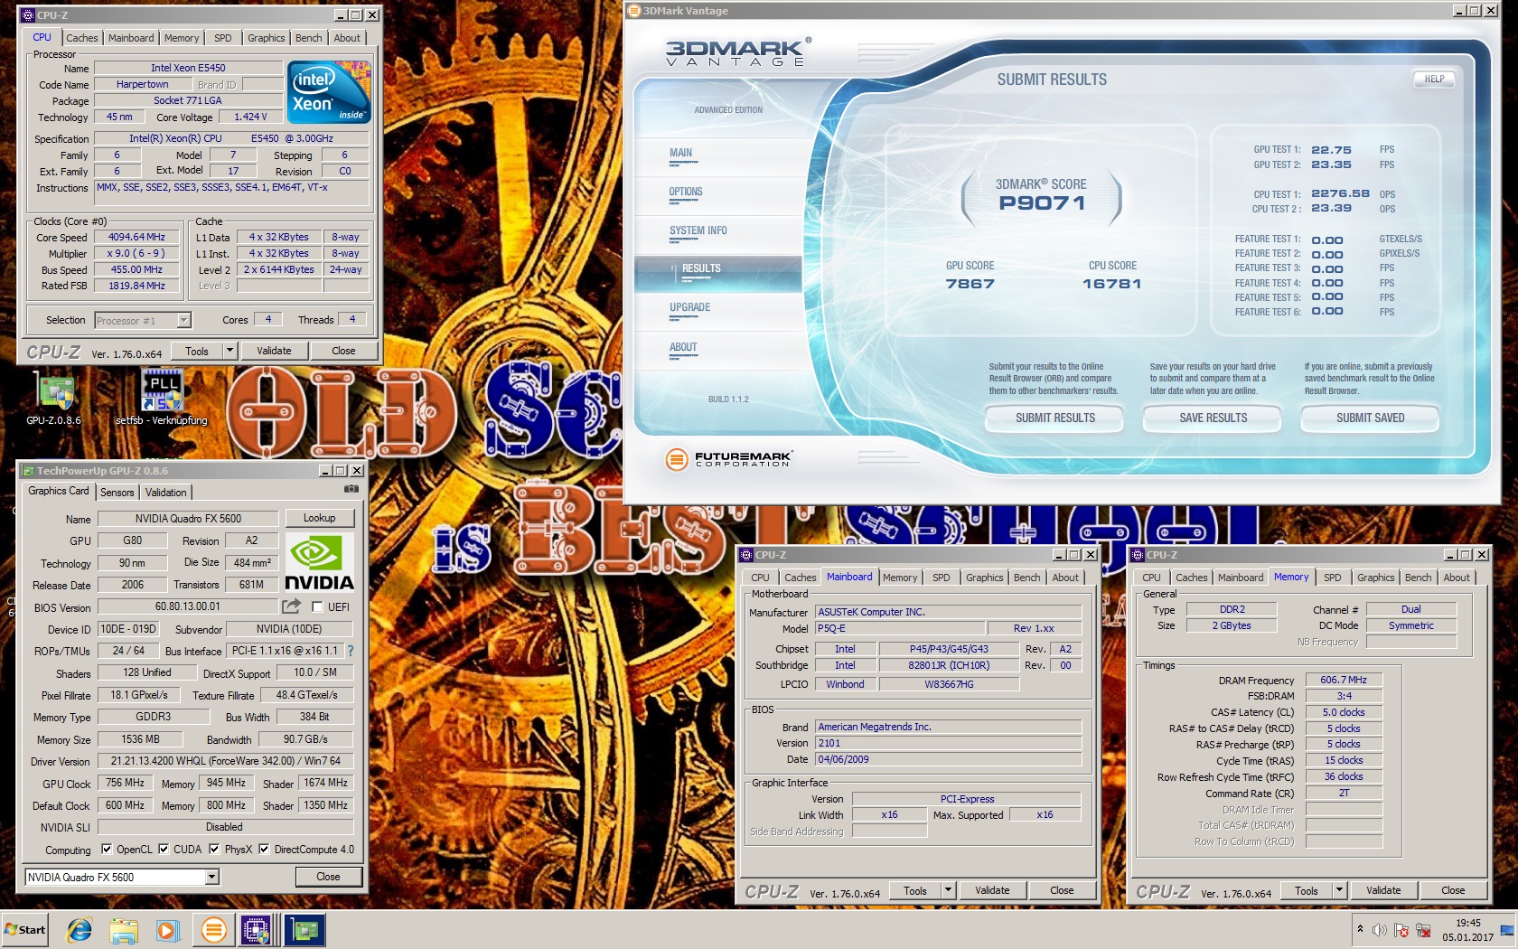Show hidden tray icons arrow
1518x949 pixels.
1360,929
